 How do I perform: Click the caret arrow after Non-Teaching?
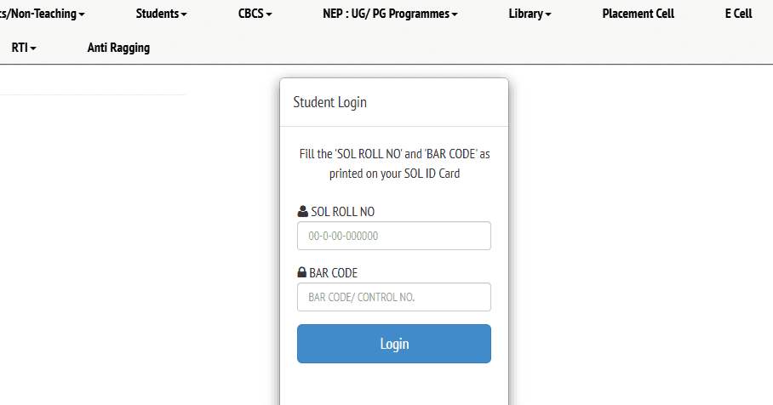click(x=82, y=15)
